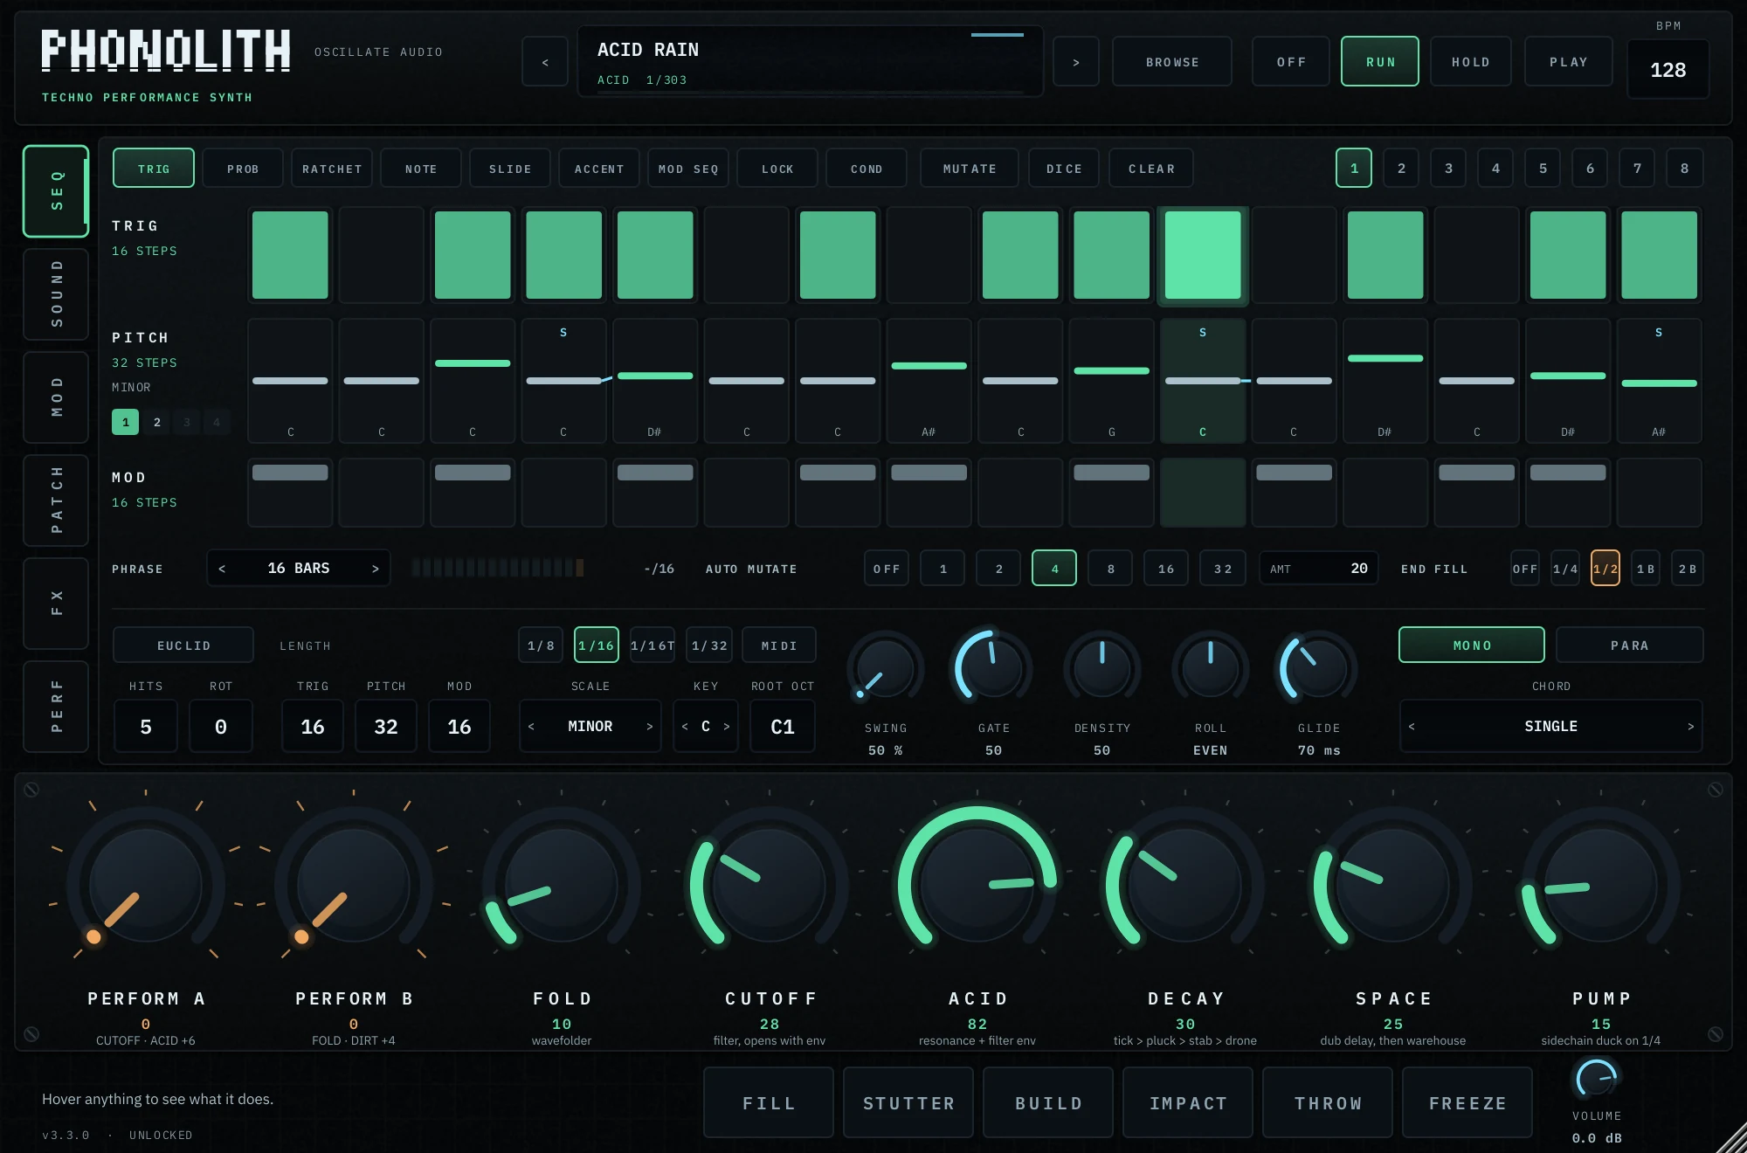Advance the Scale selector past MINOR

(649, 726)
